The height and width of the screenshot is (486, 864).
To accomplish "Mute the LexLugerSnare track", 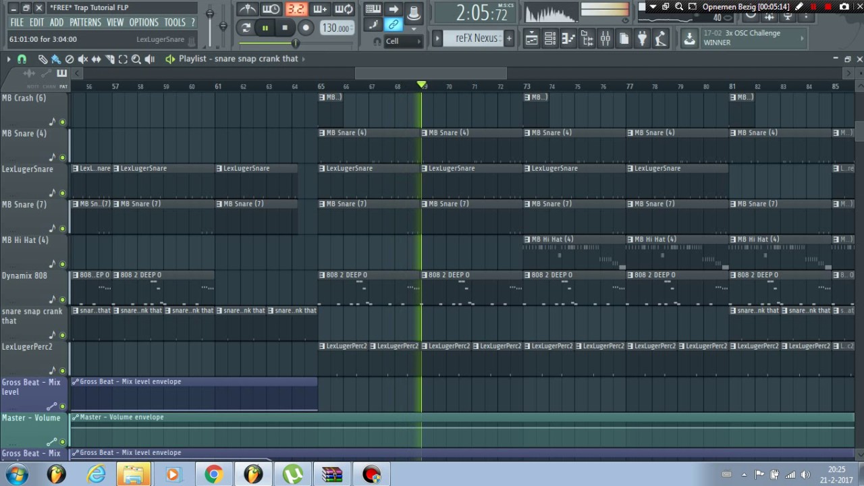I will (63, 193).
